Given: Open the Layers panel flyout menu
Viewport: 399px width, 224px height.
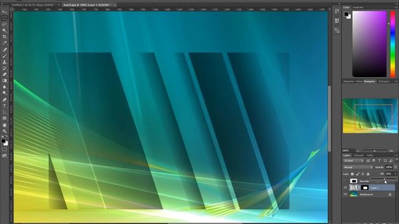Looking at the screenshot, I should [396, 155].
